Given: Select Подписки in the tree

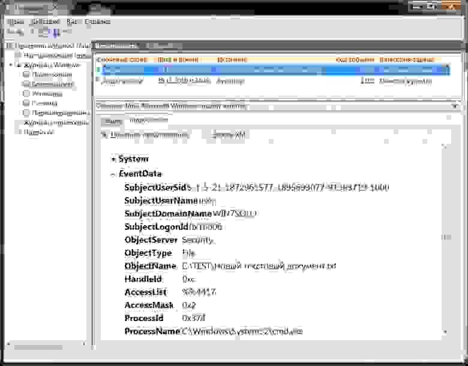Looking at the screenshot, I should (x=39, y=132).
